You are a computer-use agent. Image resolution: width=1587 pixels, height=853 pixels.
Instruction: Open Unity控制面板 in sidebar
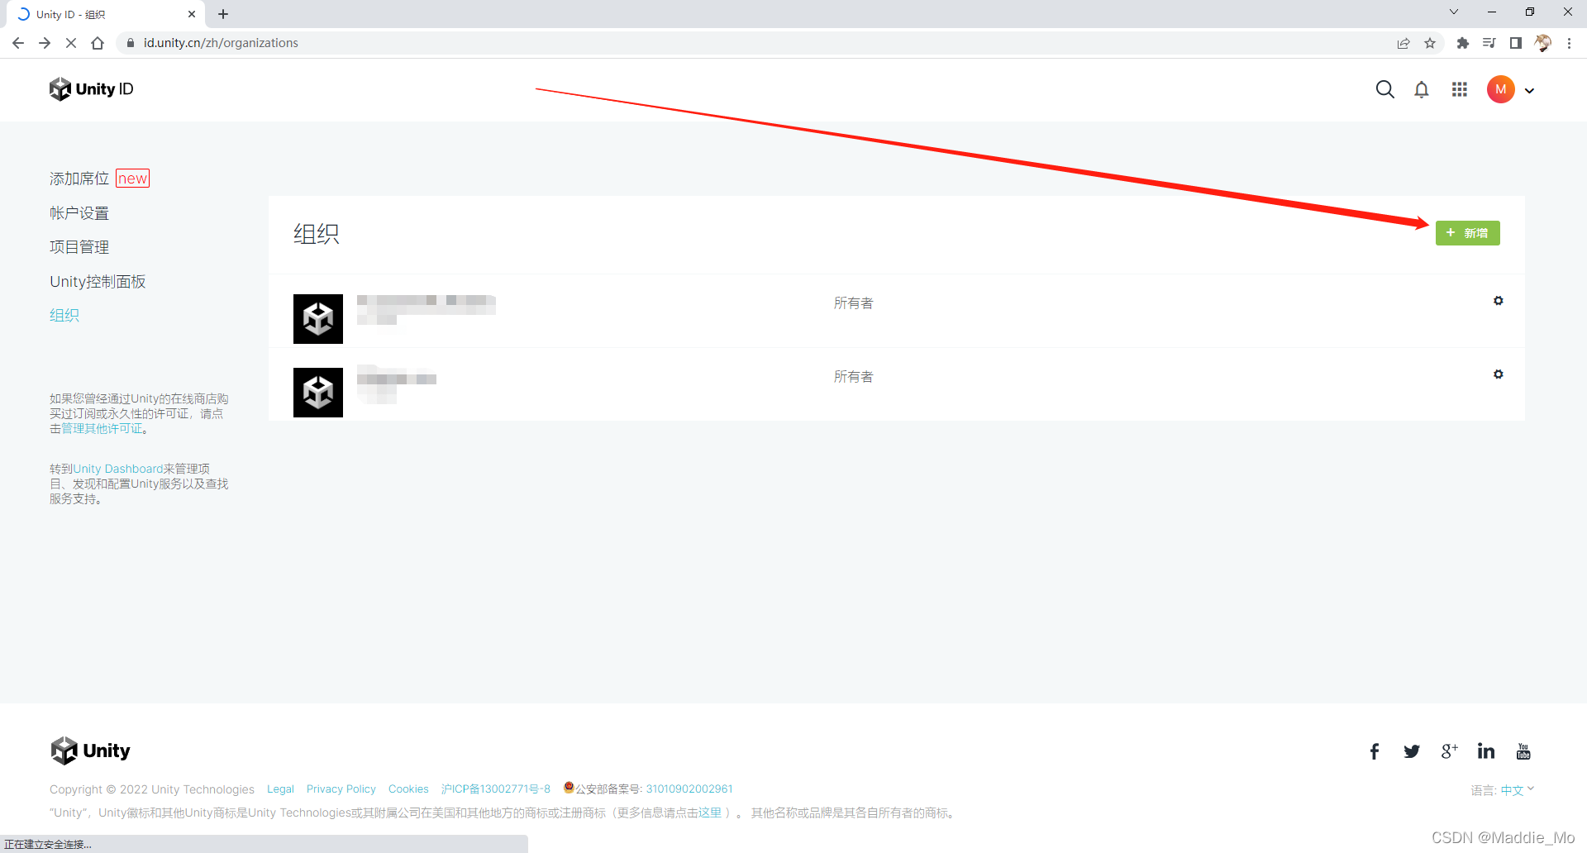98,282
